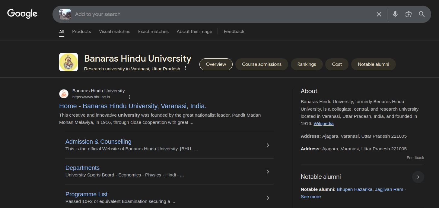Click Banaras Hindu University site name above URL

coord(98,91)
